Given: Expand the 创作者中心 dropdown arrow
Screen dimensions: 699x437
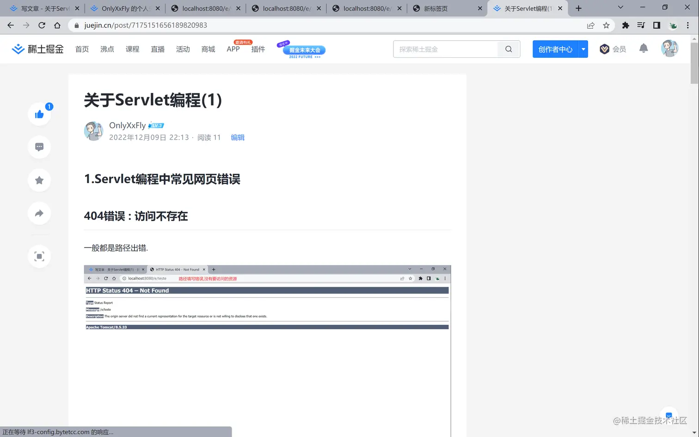Looking at the screenshot, I should click(583, 49).
